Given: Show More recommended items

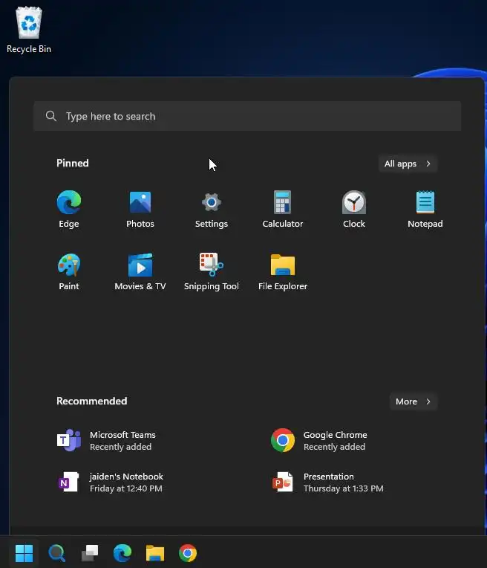Looking at the screenshot, I should (414, 401).
